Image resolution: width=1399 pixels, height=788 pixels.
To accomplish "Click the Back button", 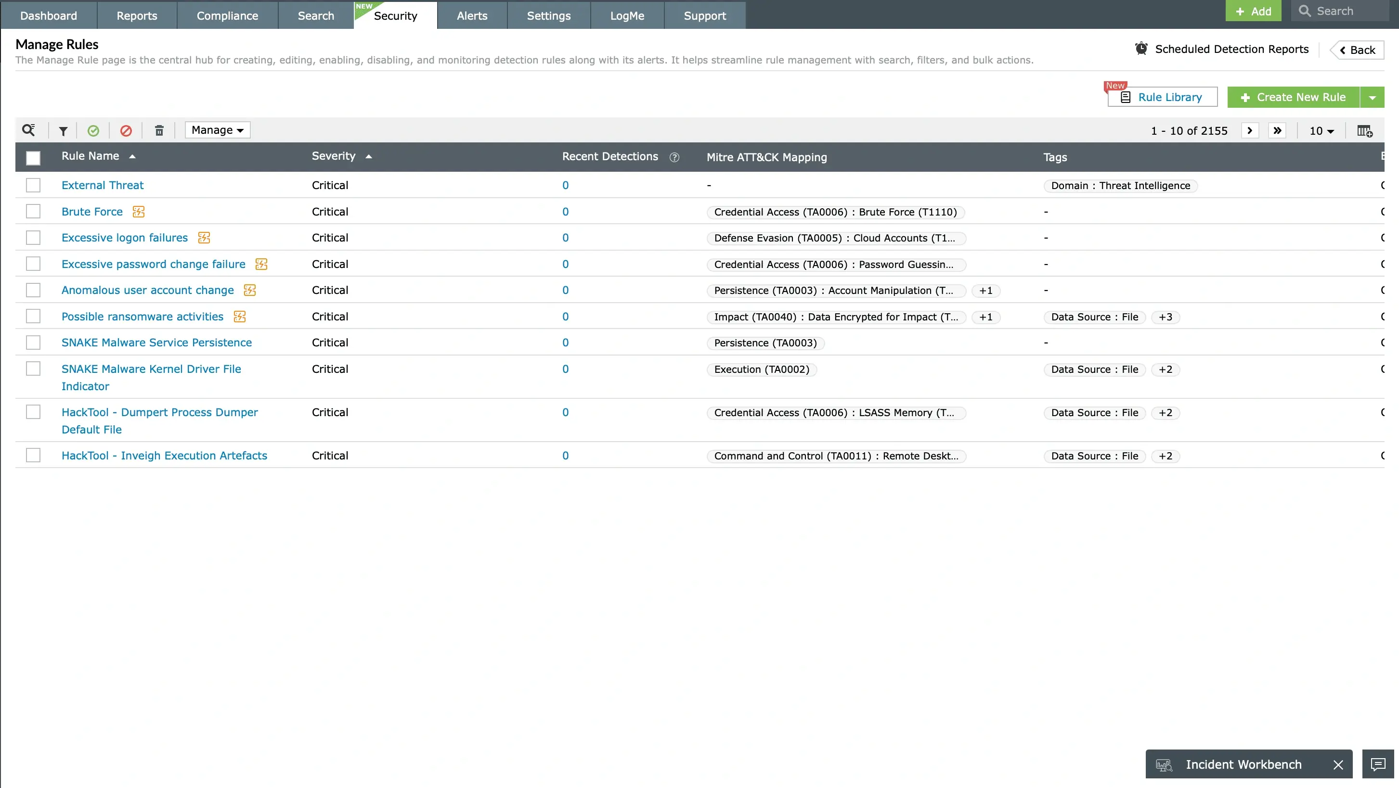I will (1357, 50).
